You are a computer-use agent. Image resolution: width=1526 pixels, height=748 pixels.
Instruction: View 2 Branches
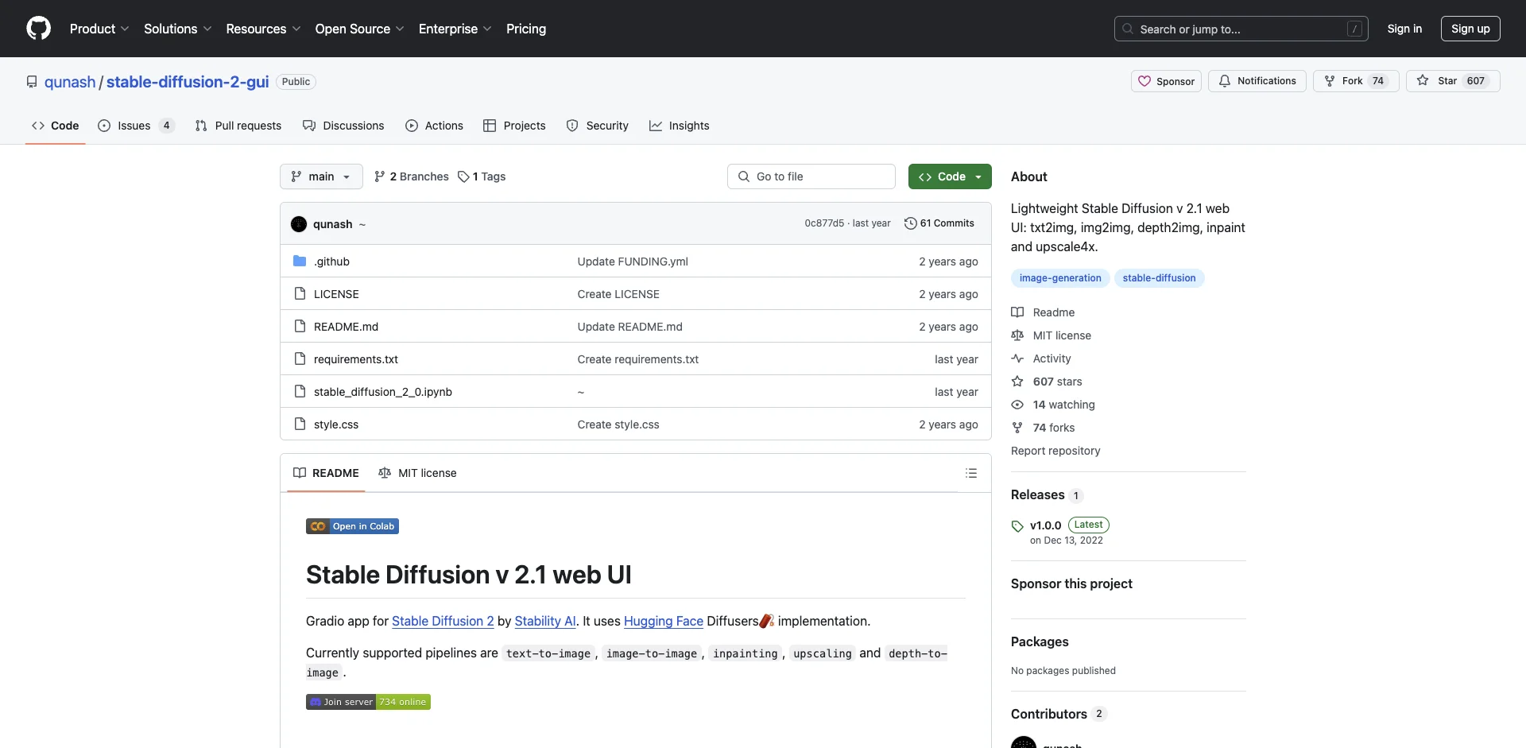coord(412,176)
